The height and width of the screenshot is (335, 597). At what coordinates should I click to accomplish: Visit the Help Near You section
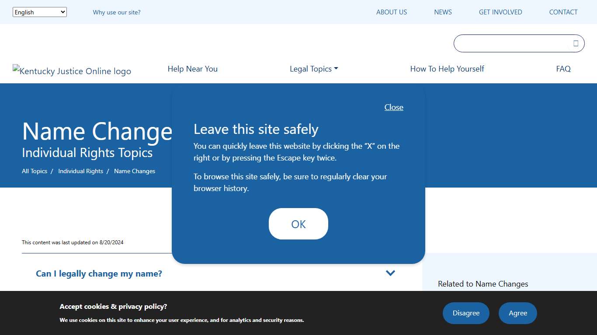point(193,68)
